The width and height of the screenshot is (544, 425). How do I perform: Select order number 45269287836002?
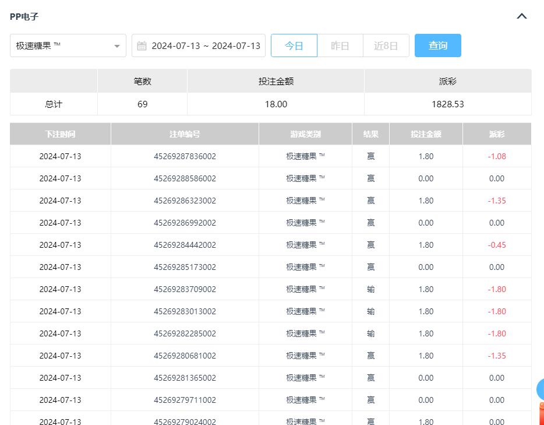185,156
